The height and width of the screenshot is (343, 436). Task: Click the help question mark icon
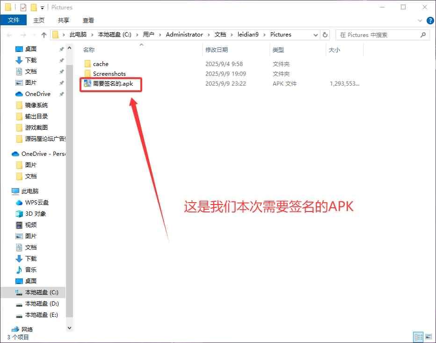[x=429, y=20]
